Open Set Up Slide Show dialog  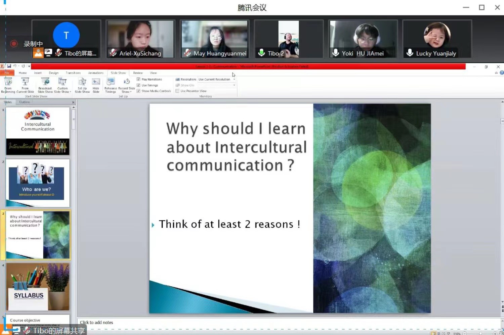[x=82, y=85]
